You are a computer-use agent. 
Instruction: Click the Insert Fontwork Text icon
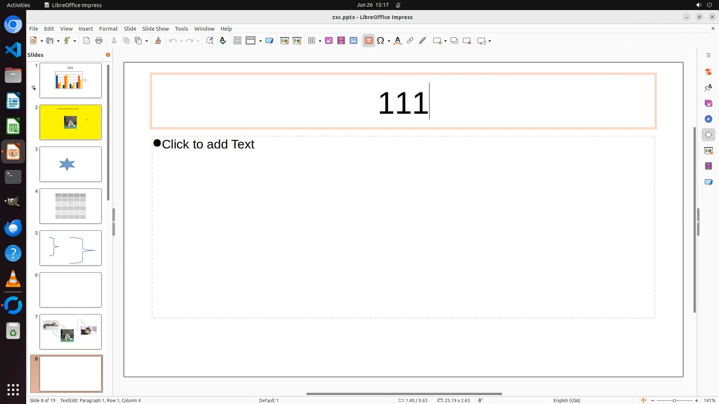398,41
